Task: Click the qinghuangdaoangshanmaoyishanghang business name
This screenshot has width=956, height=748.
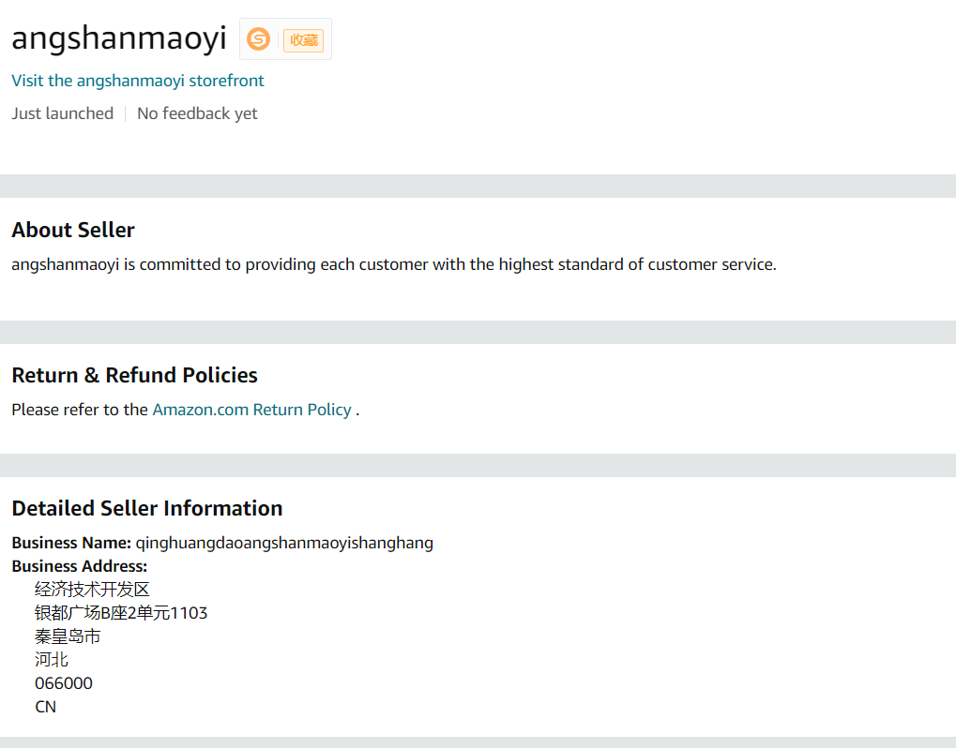Action: [x=284, y=543]
